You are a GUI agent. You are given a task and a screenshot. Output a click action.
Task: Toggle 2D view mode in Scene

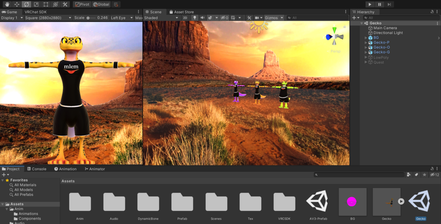[x=185, y=18]
